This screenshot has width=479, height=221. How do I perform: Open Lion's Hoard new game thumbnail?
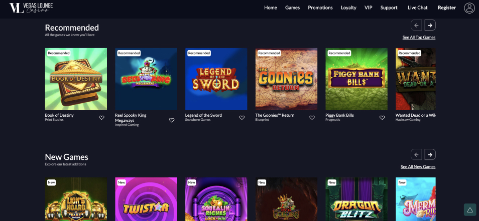pos(76,199)
